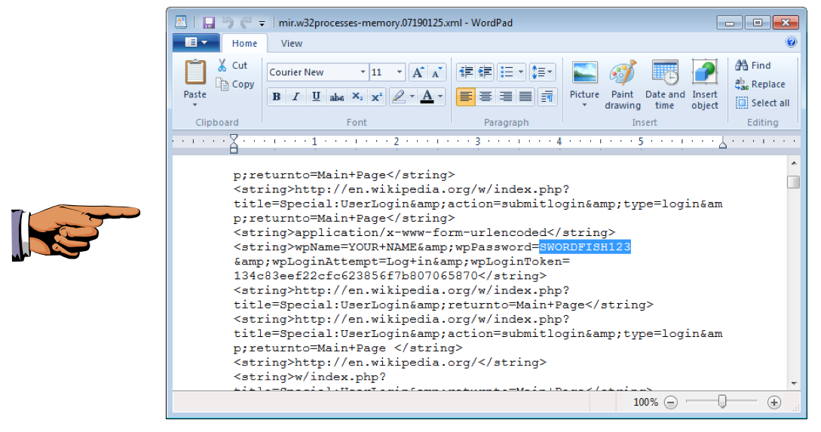Minimize the WordPad window

tap(729, 23)
